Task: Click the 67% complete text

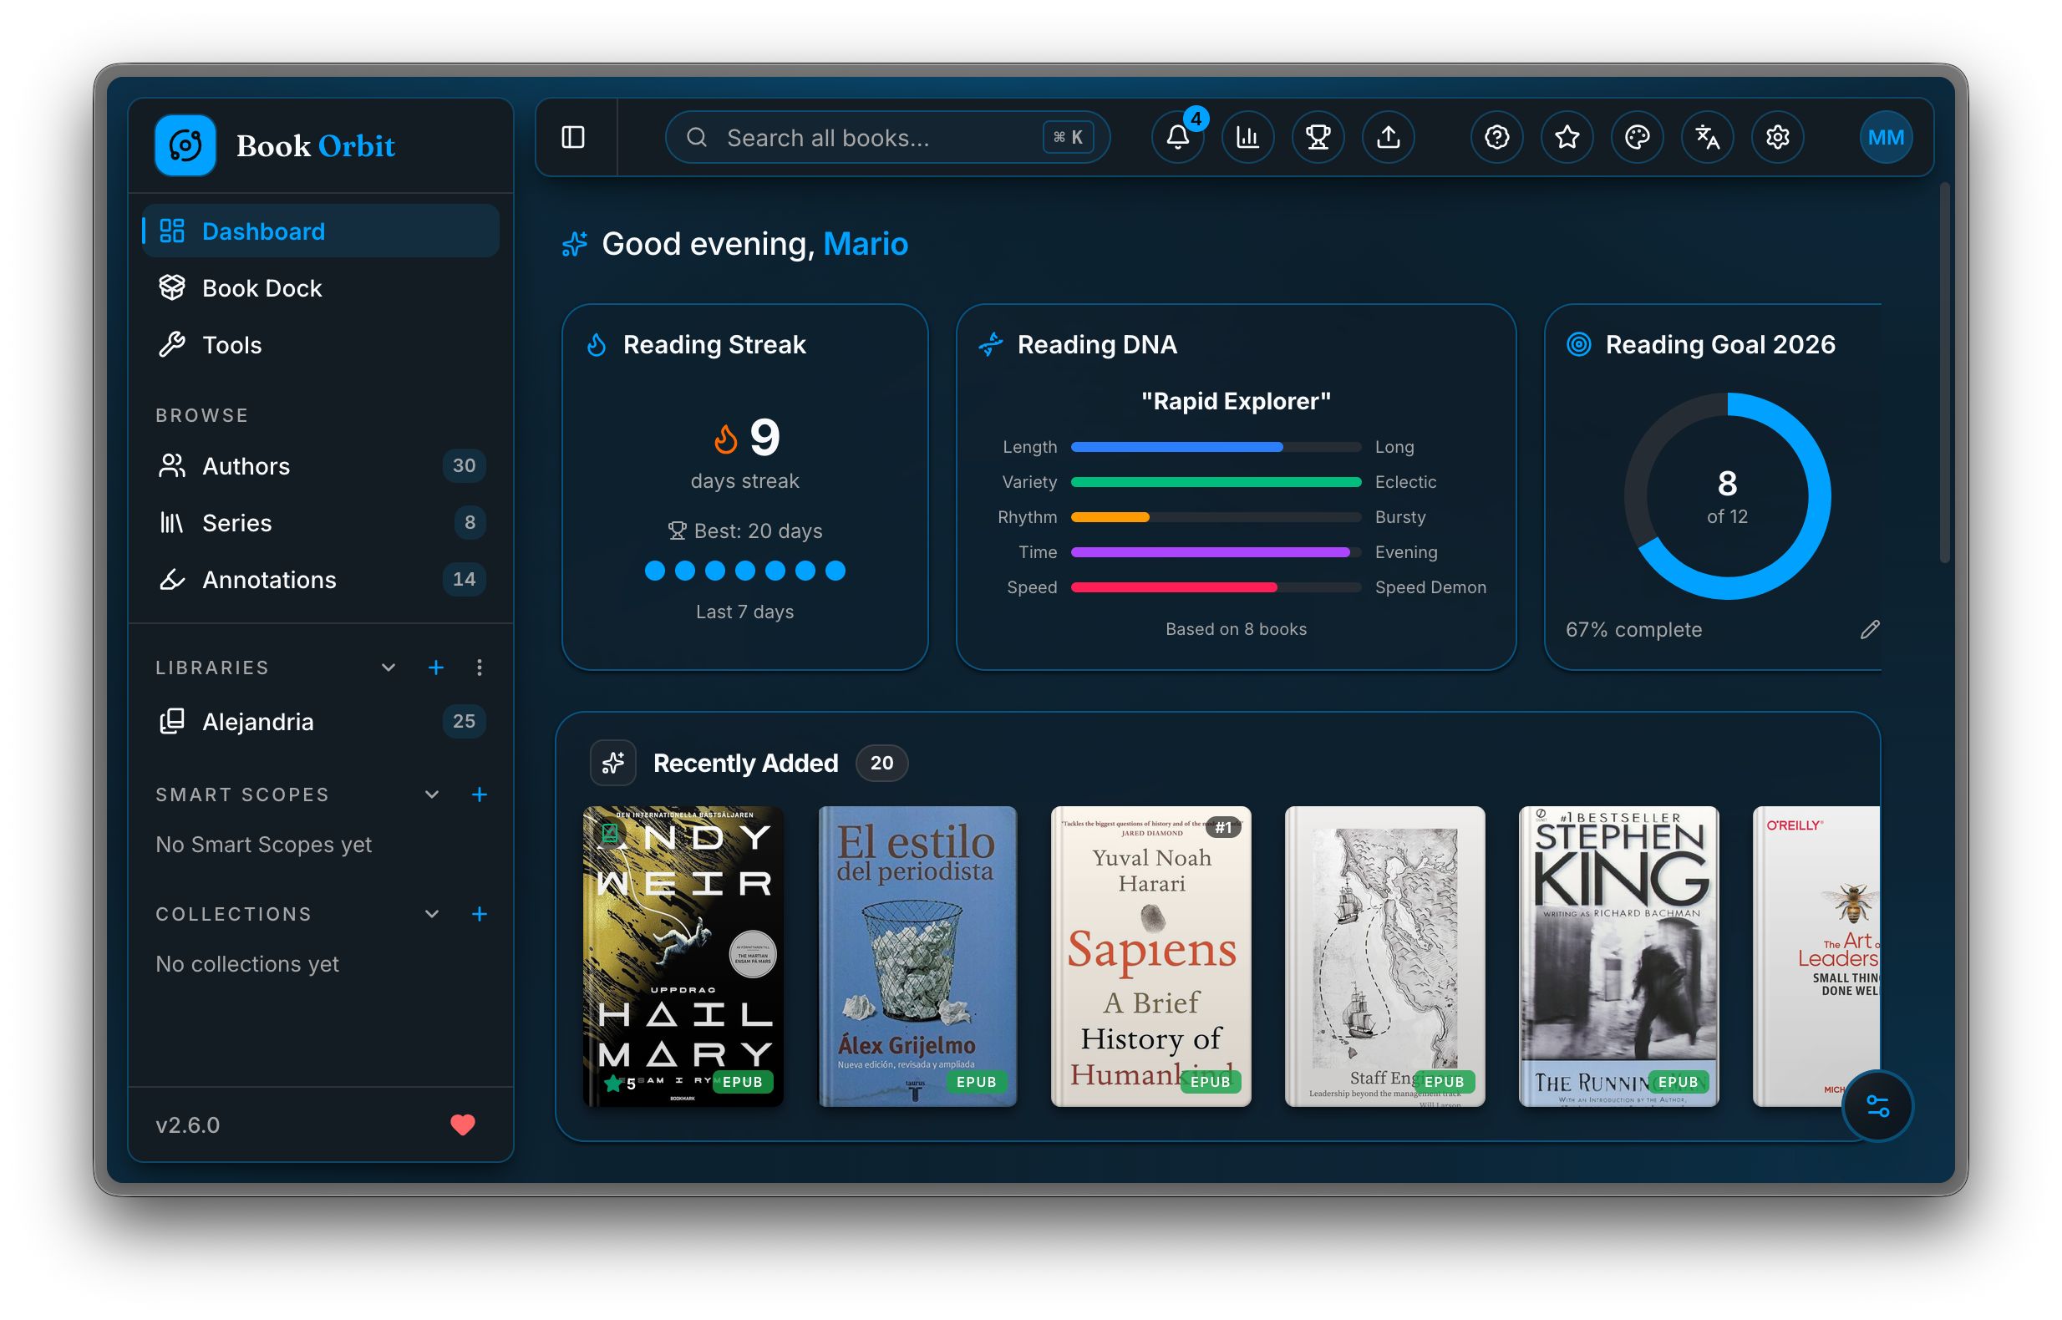Action: coord(1633,630)
